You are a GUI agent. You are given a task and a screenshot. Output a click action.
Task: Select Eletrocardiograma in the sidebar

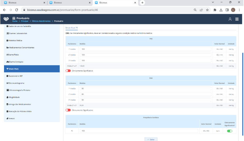(x=16, y=83)
